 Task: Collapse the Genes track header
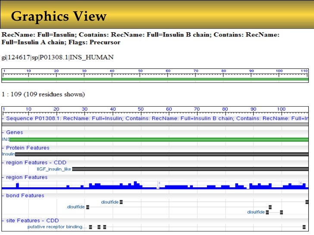pyautogui.click(x=3, y=133)
